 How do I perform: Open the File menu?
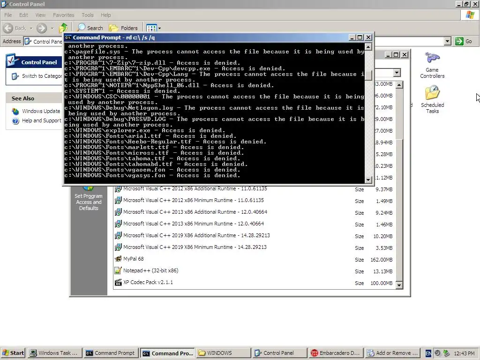click(x=8, y=15)
